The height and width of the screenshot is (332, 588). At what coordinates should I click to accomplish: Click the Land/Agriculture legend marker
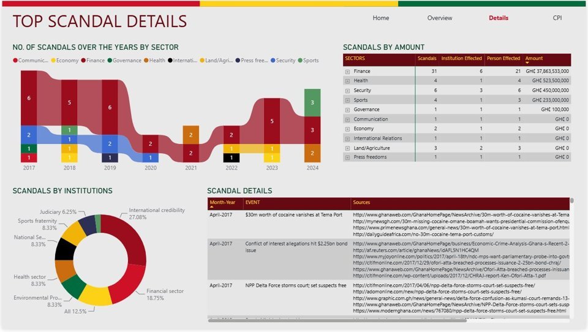[x=202, y=61]
